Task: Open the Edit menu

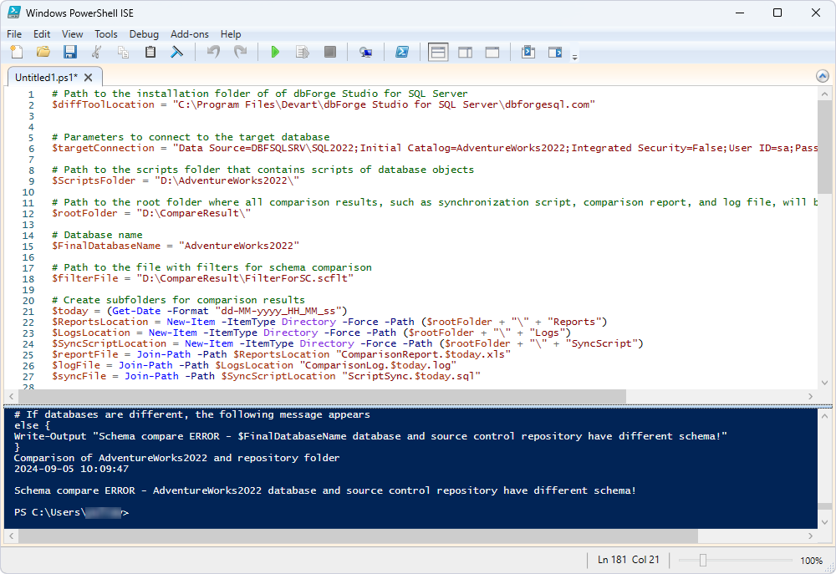Action: point(42,34)
